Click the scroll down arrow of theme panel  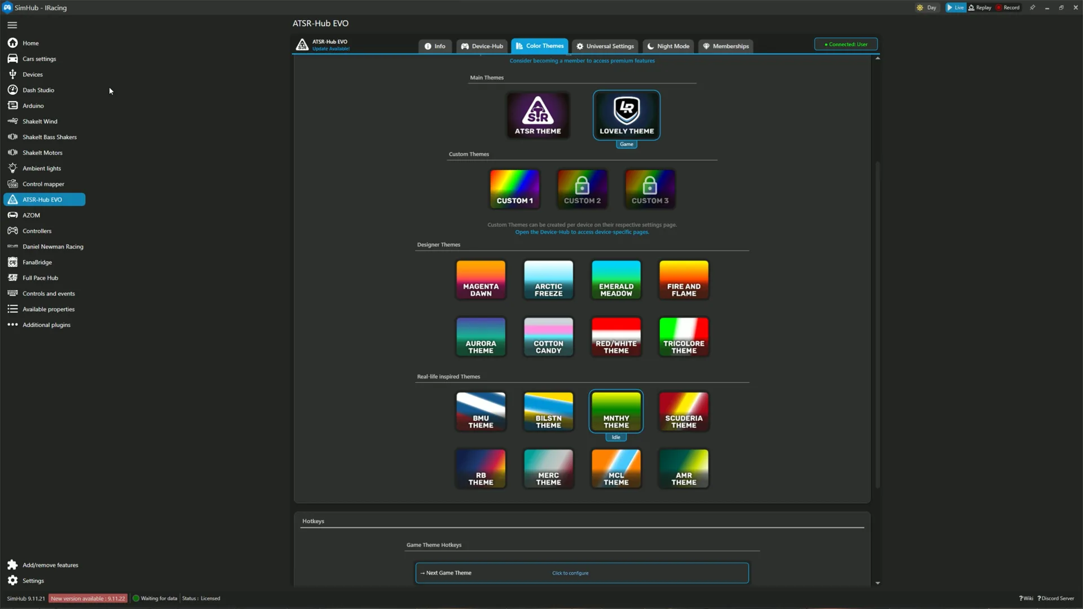click(878, 583)
